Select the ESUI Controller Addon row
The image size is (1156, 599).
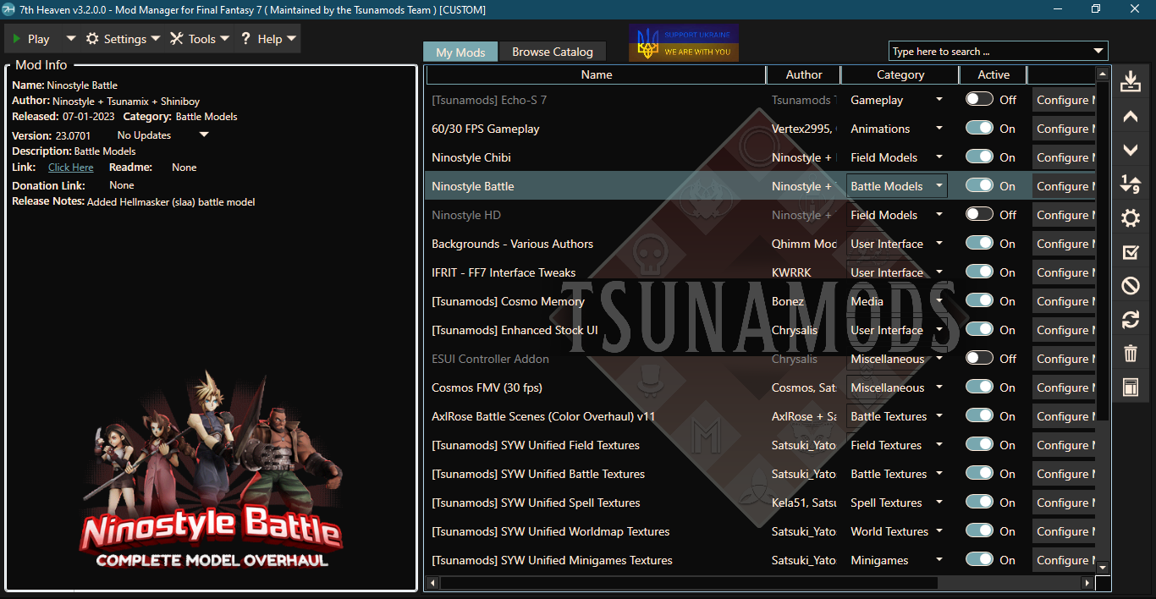(x=760, y=359)
